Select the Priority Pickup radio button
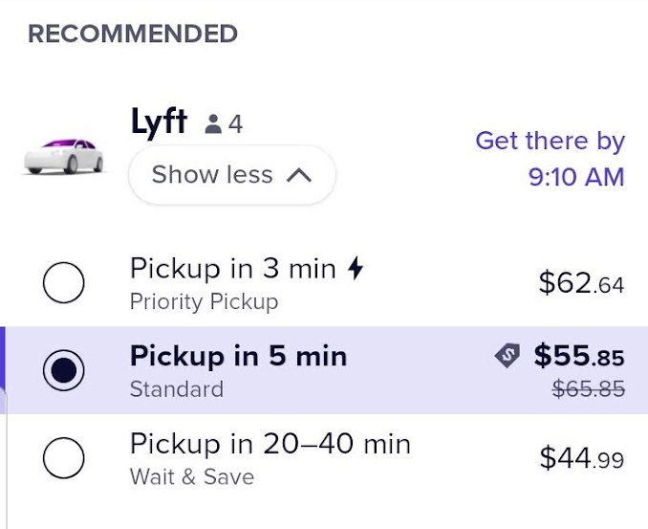This screenshot has width=648, height=529. click(64, 283)
